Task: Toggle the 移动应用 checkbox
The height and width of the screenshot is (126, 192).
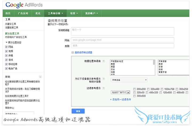Action: coord(6,64)
